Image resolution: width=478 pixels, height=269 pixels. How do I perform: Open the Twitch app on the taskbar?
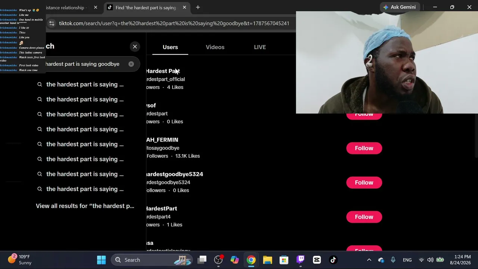coord(300,260)
